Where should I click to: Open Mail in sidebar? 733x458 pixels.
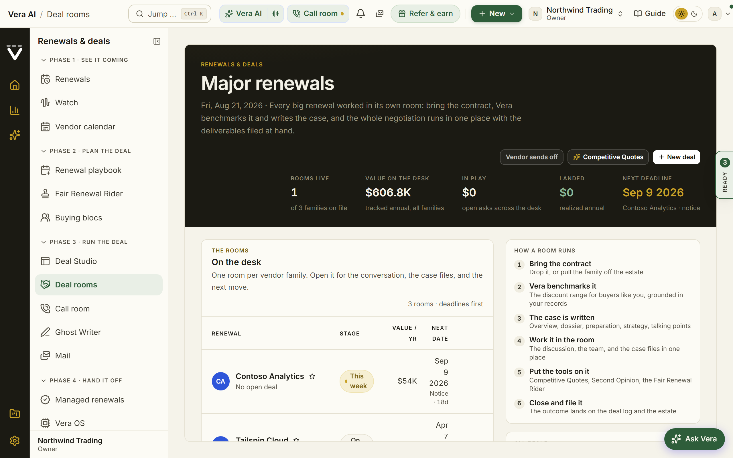99,356
